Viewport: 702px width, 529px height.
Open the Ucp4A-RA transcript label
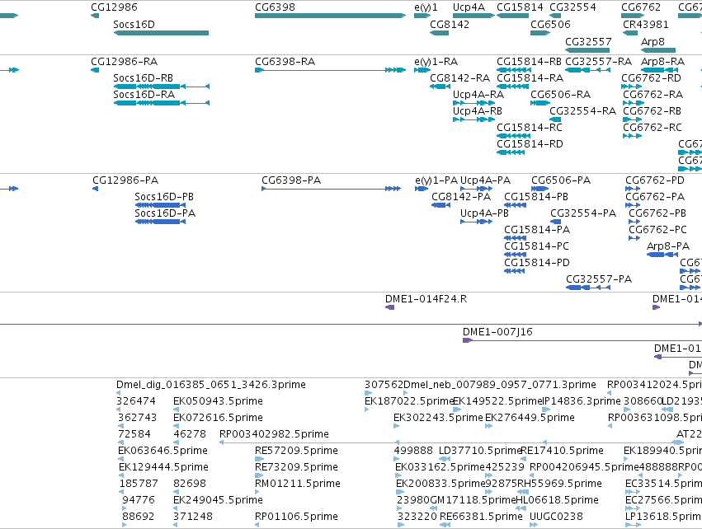pos(478,95)
